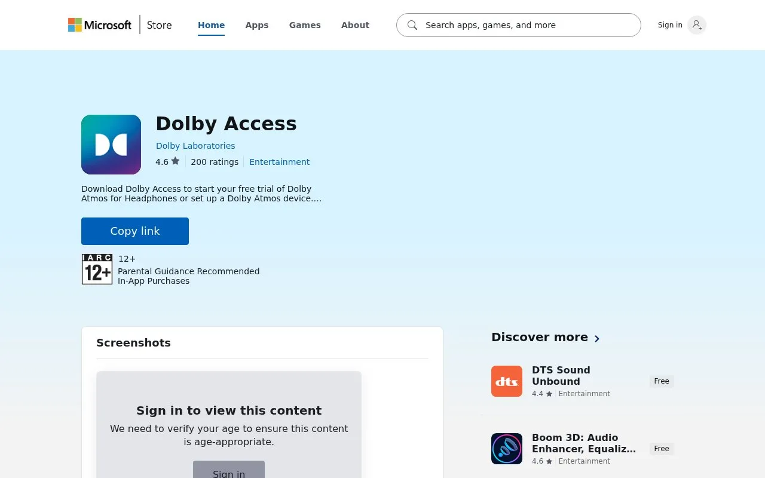Click the Sign in button in Screenshots
765x478 pixels.
[x=229, y=470]
